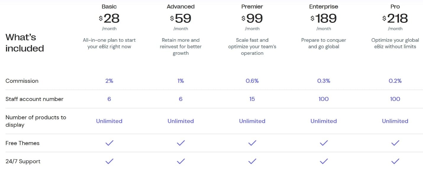Viewport: 423px width, 169px height.
Task: Click the Free Themes checkmark for Pro
Action: (x=395, y=143)
